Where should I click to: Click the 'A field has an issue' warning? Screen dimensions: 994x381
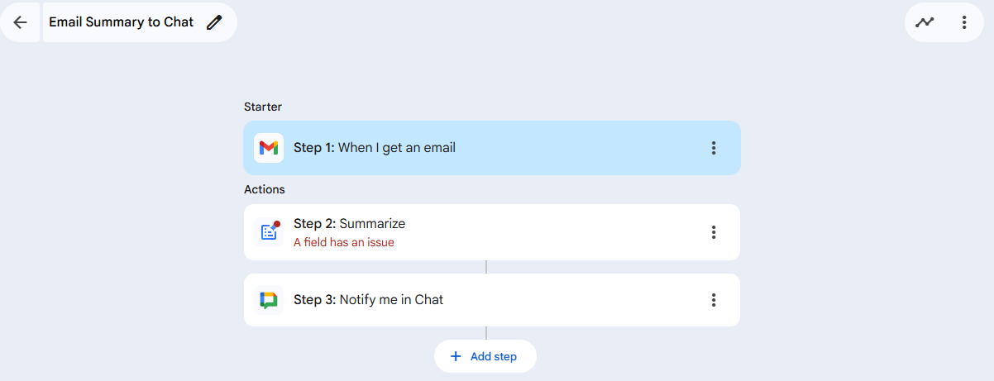(344, 242)
